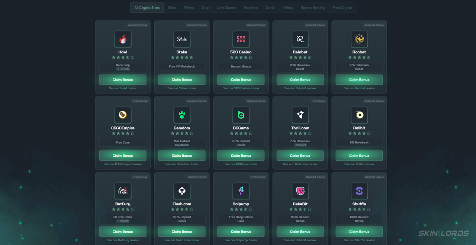Screen dimensions: 476x245
Task: Claim the BCGame bonus
Action: [x=241, y=156]
